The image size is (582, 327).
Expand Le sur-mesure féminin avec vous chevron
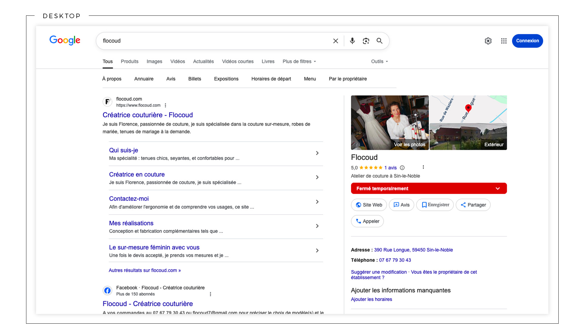click(317, 251)
